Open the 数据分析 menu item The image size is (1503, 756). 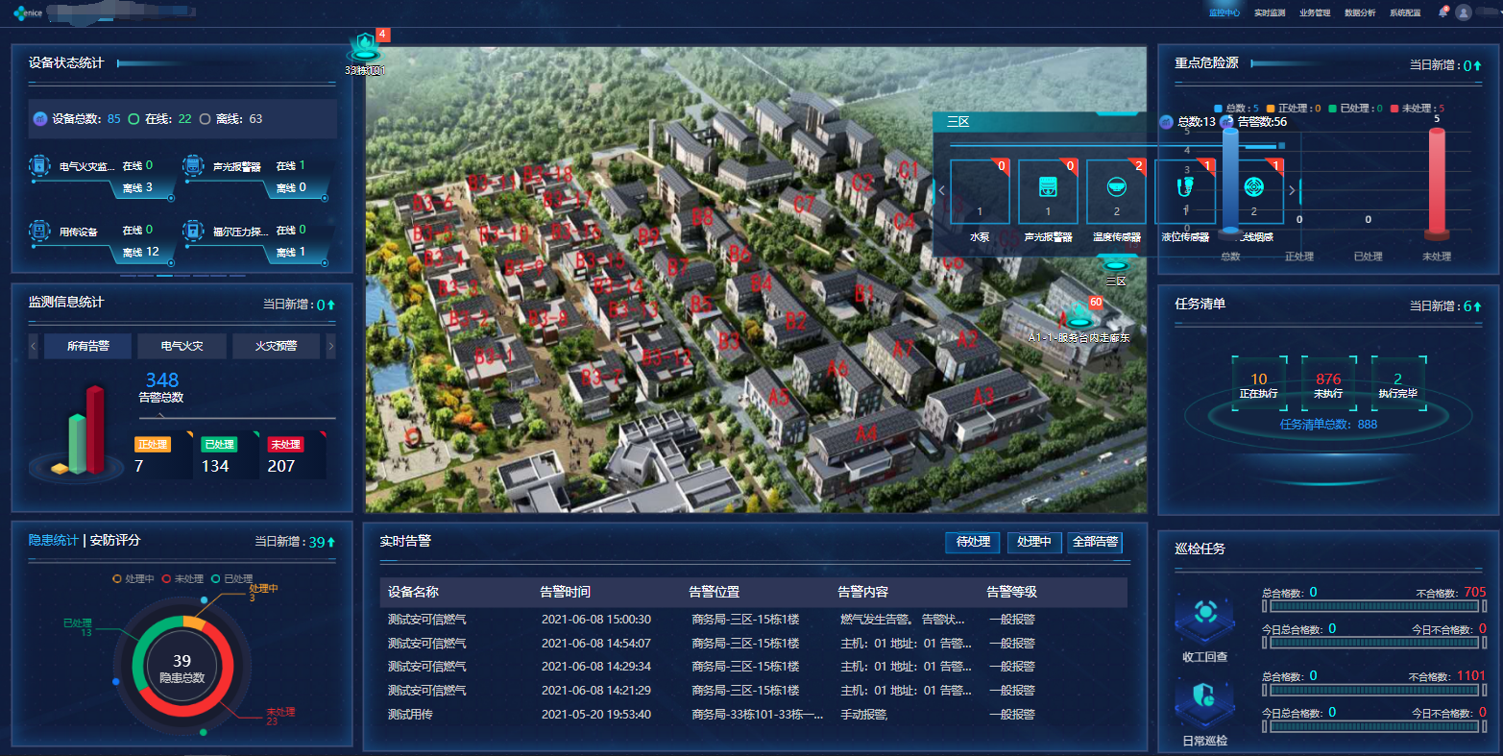pyautogui.click(x=1360, y=12)
